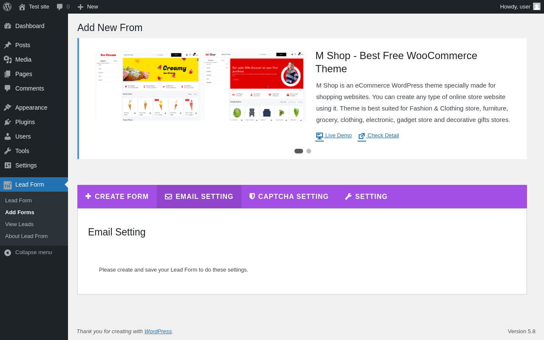This screenshot has height=340, width=544.
Task: Open the Captcha Setting tab
Action: (x=289, y=197)
